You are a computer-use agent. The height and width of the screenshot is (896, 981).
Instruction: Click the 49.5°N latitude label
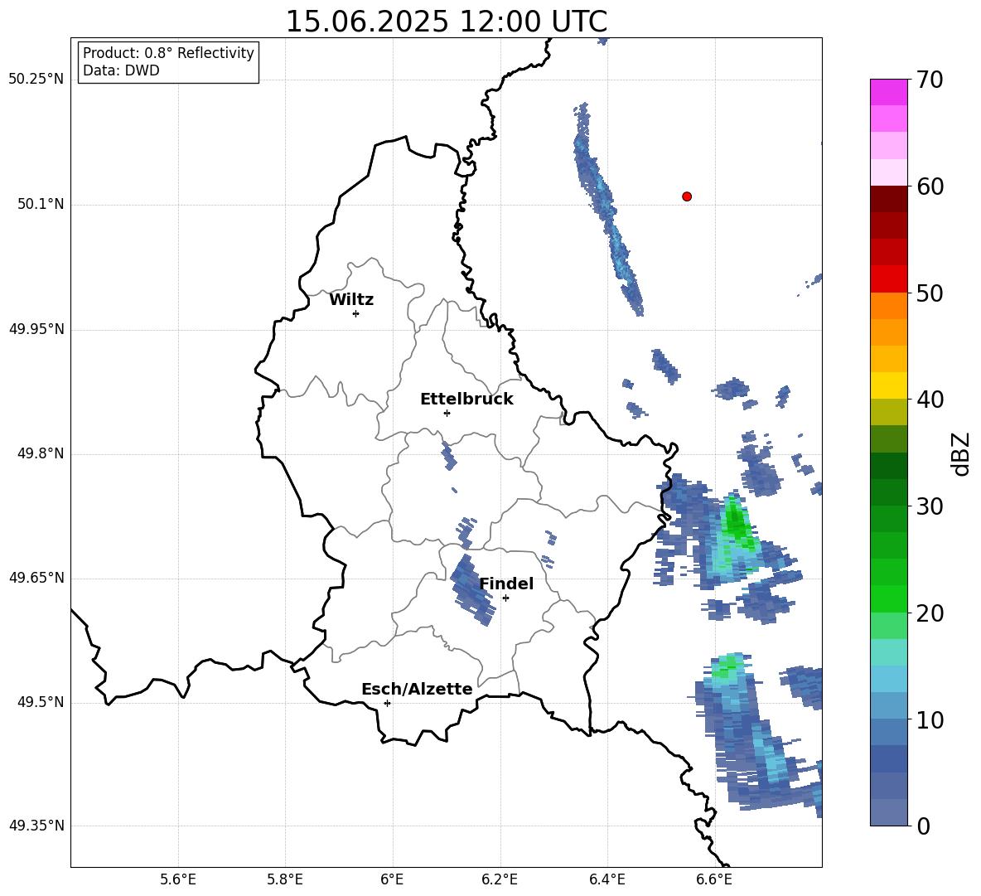coord(41,702)
